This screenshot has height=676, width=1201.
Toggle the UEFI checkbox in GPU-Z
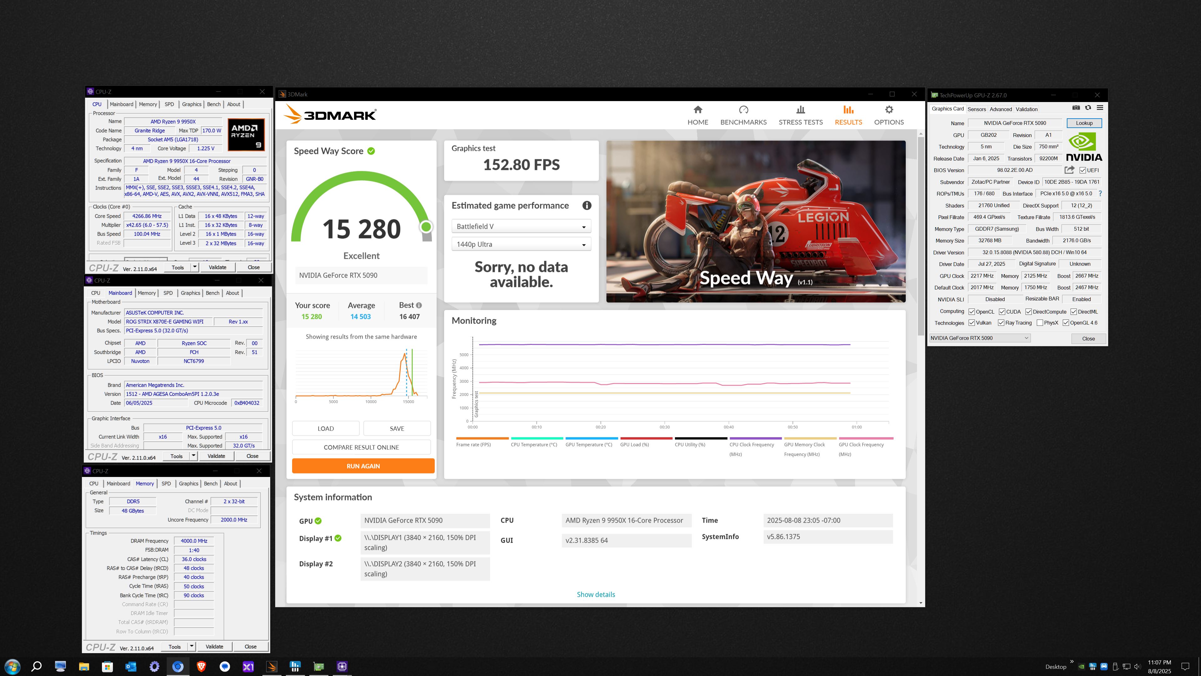click(x=1082, y=170)
